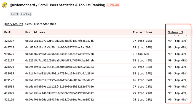
Task: Select address 0xa5b62e83d1b6f1997cbf6f7eb4428afa8f53dc97
Action: tap(60, 80)
